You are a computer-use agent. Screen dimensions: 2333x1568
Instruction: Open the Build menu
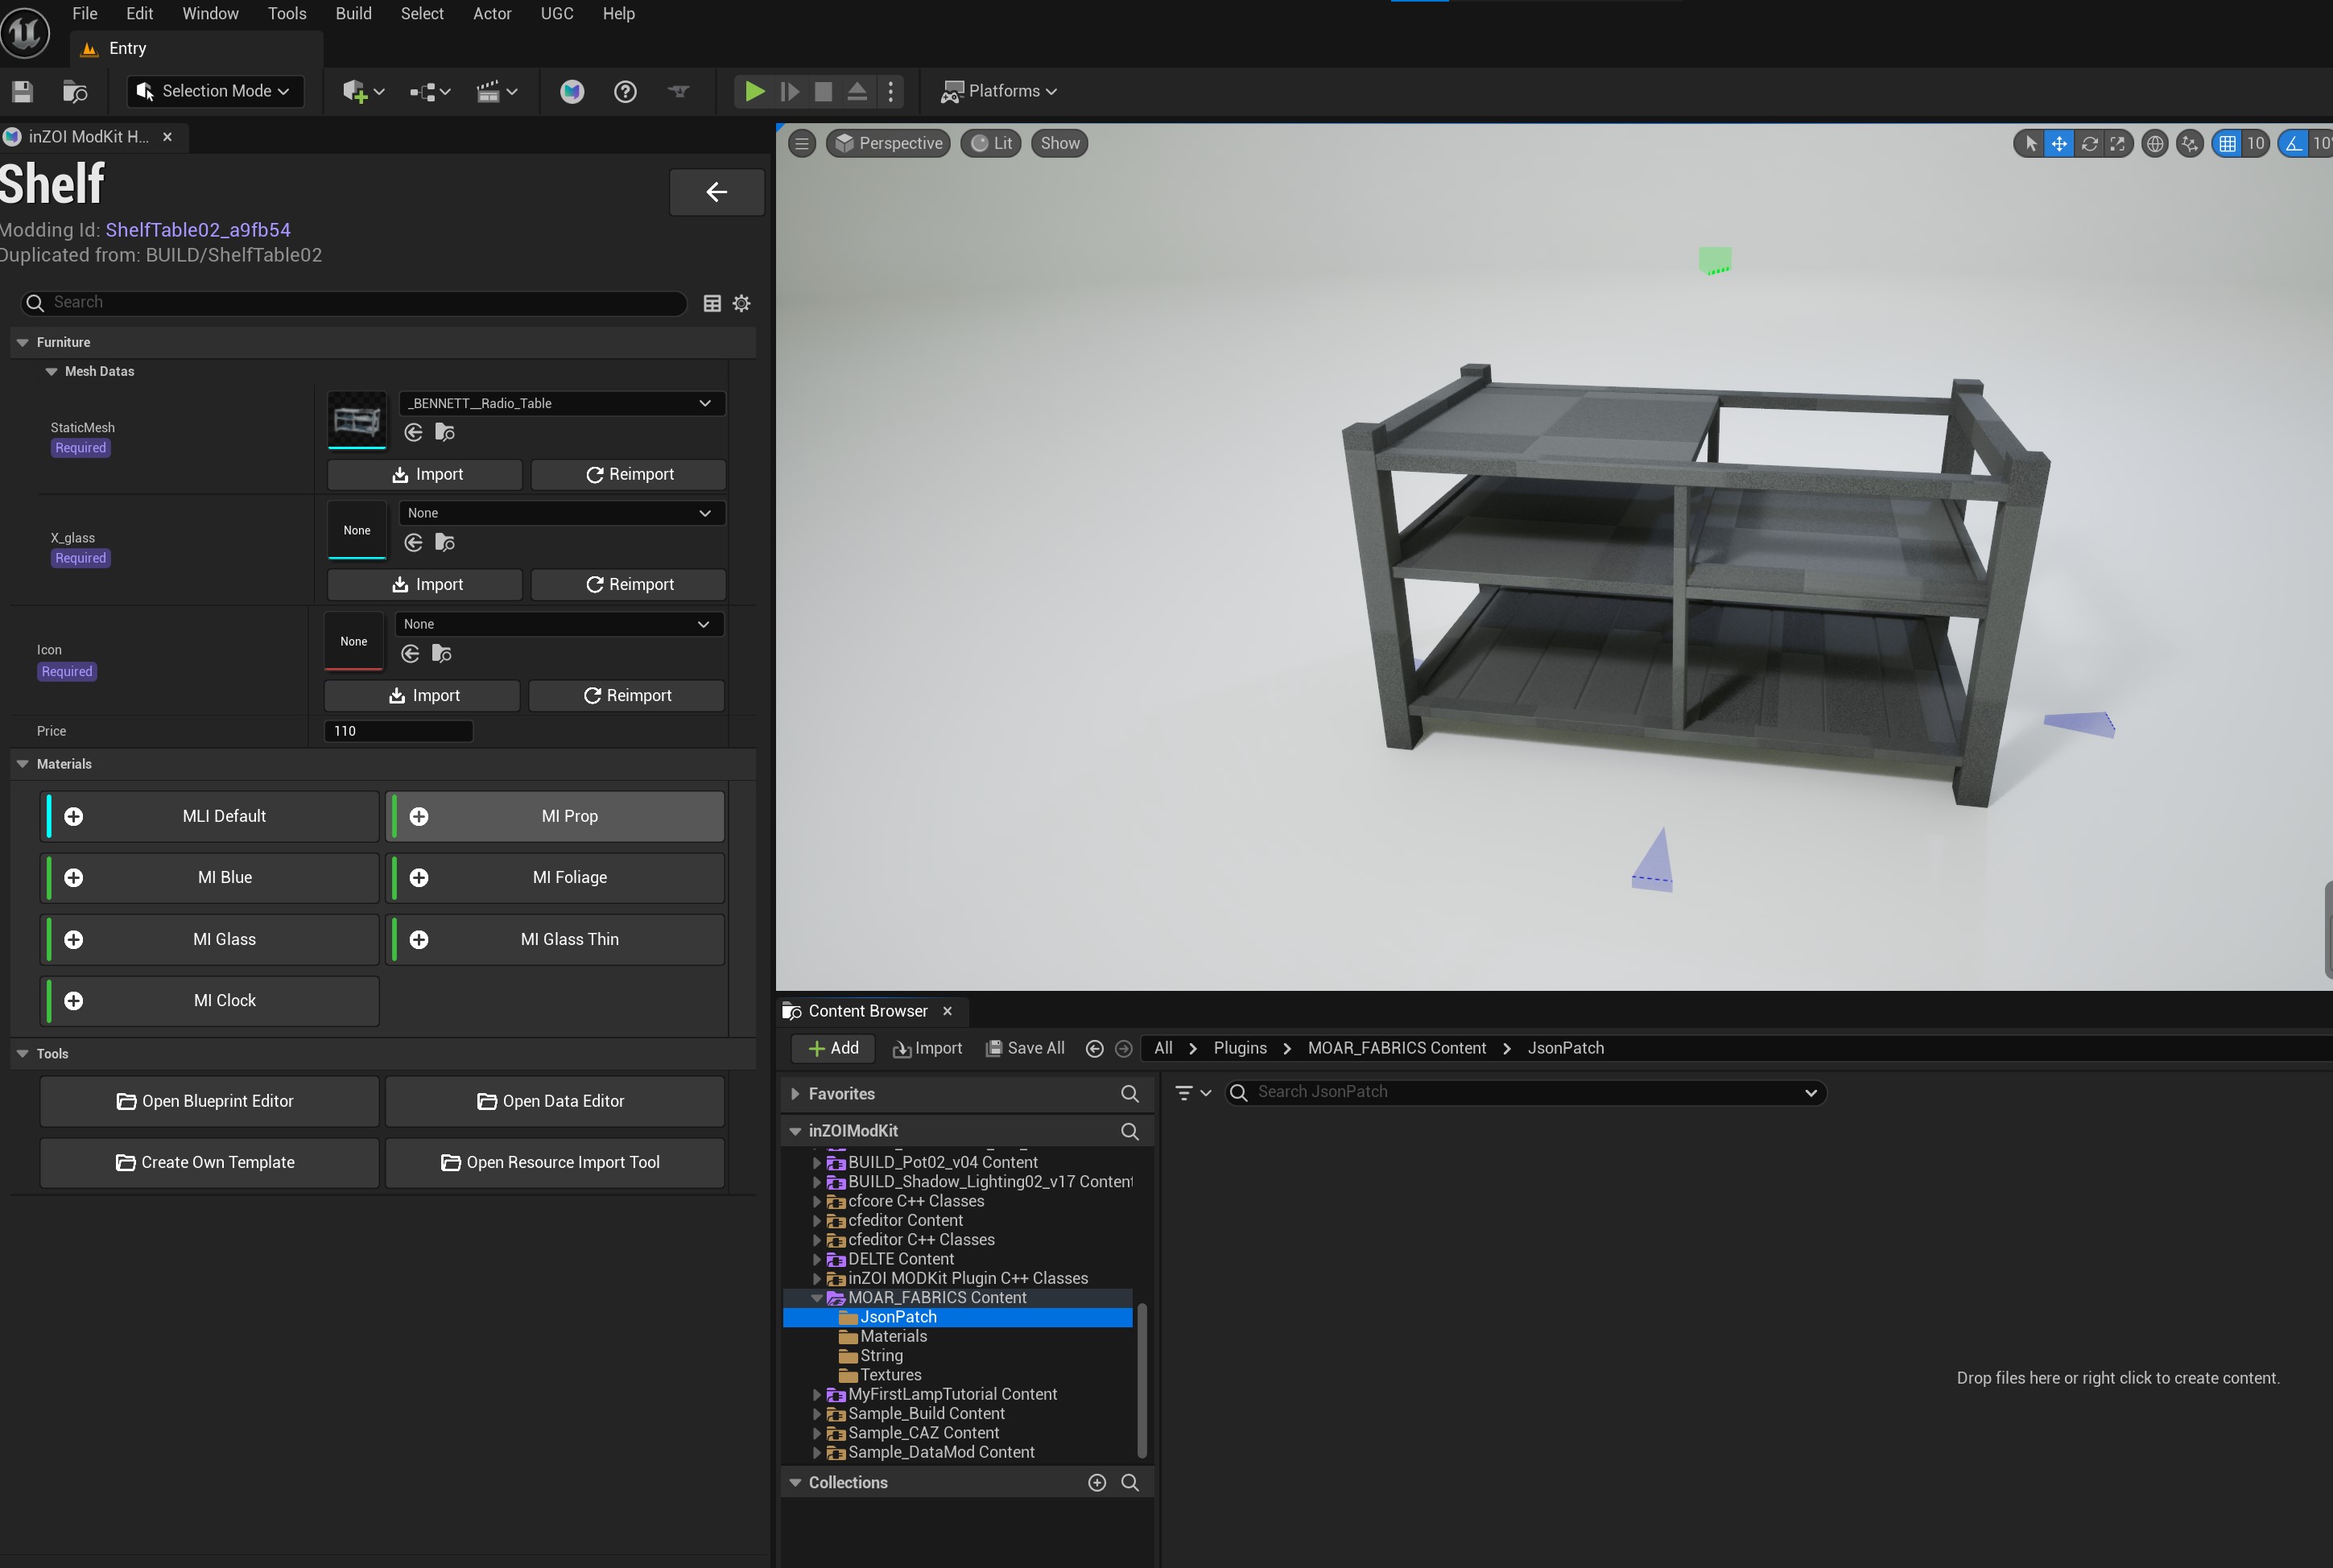353,14
